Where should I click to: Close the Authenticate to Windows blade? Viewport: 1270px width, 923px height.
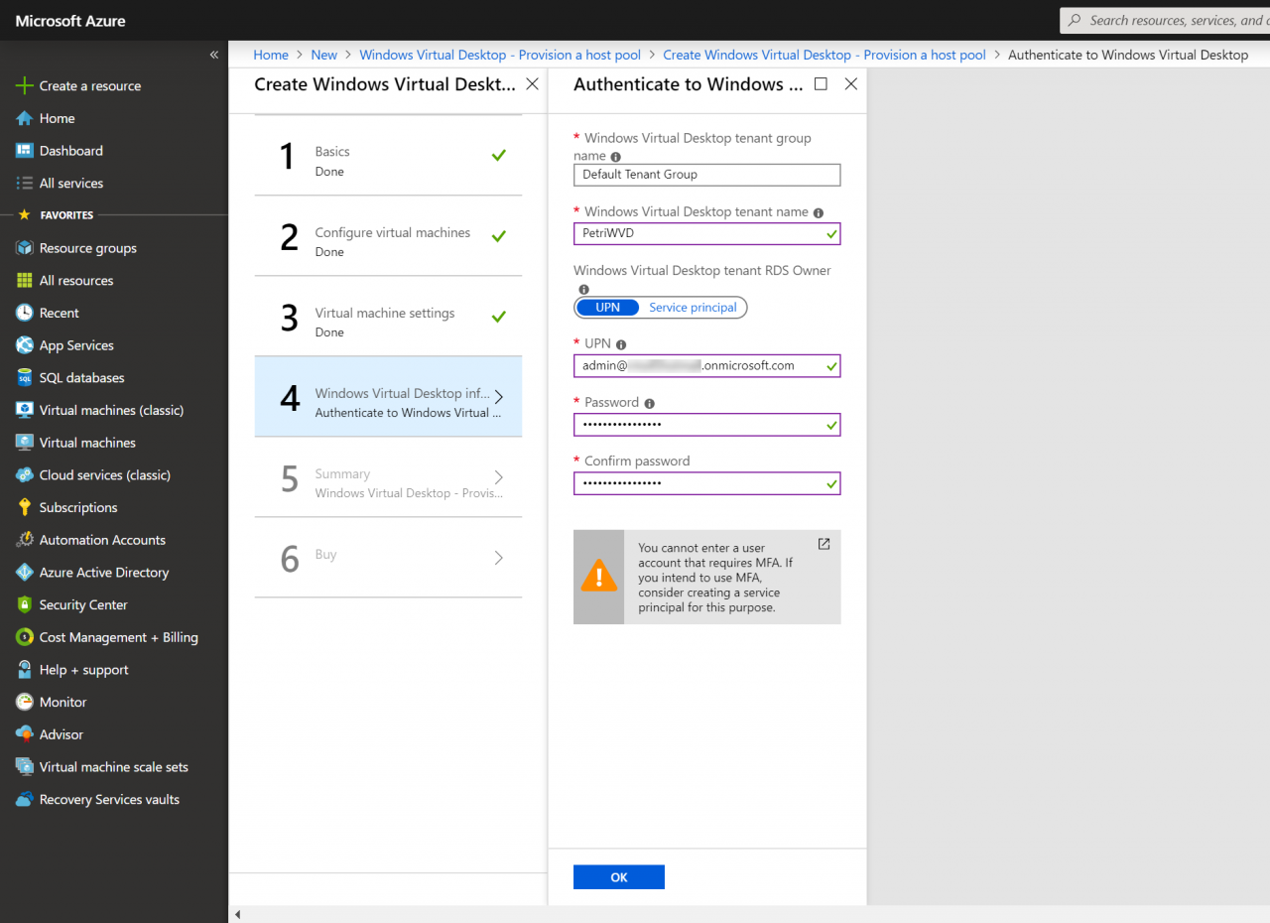[x=850, y=84]
